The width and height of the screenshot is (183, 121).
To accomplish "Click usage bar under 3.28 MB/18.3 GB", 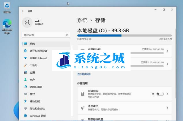I will click(147, 66).
